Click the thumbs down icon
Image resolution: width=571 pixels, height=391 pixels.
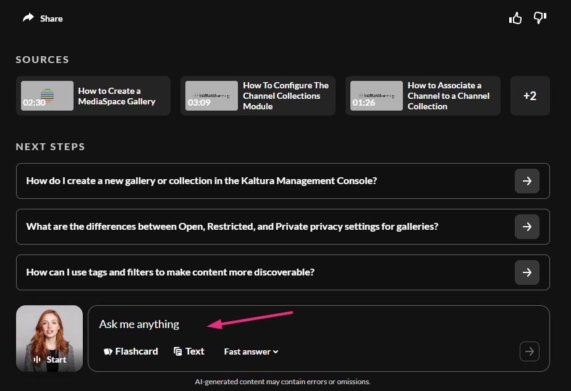click(x=540, y=18)
